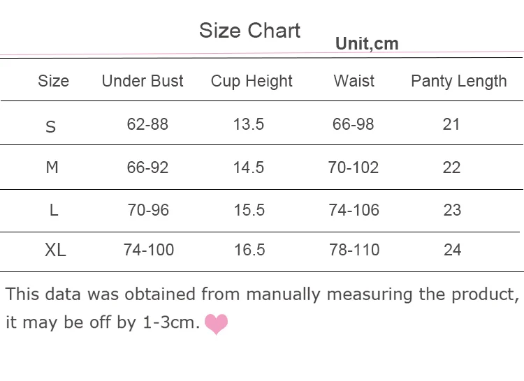Click the 70-96 under bust value
Image resolution: width=524 pixels, height=381 pixels.
[x=148, y=210]
